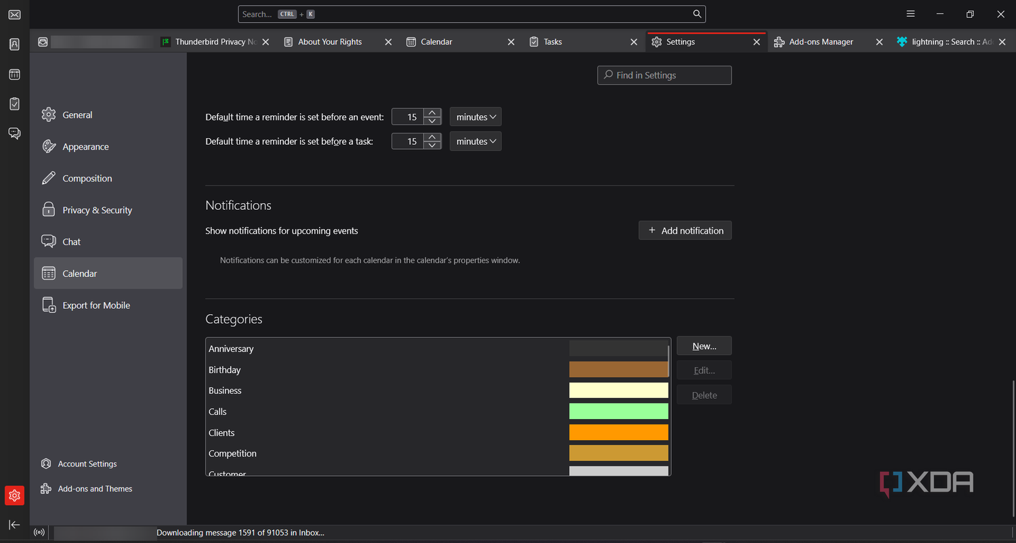This screenshot has height=543, width=1016.
Task: Open the Tasks space icon in left rail
Action: pos(14,104)
